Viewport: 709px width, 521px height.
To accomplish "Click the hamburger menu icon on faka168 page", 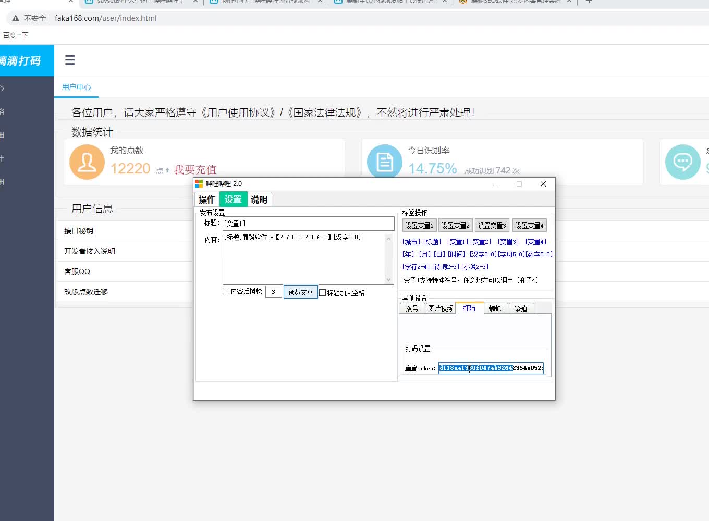I will coord(70,60).
